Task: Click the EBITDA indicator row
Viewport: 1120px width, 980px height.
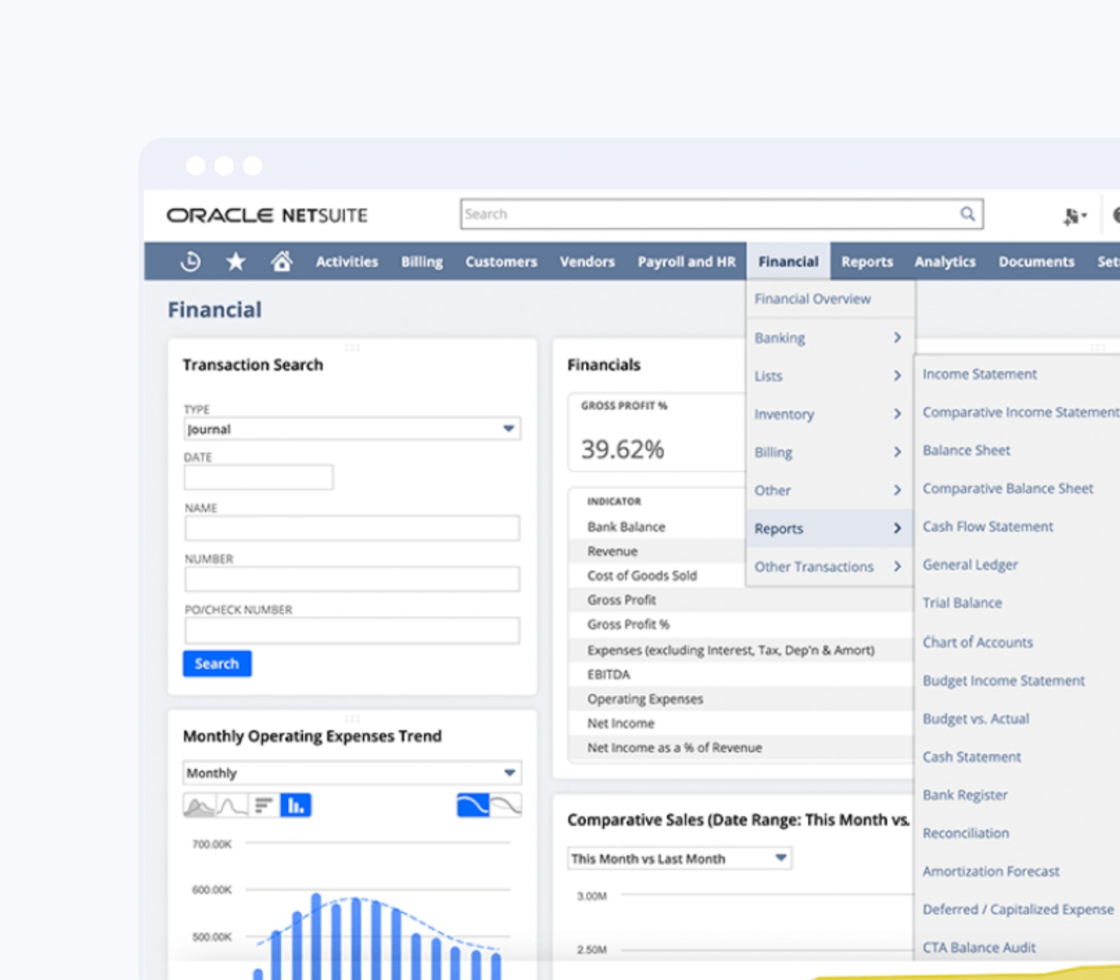Action: tap(741, 675)
